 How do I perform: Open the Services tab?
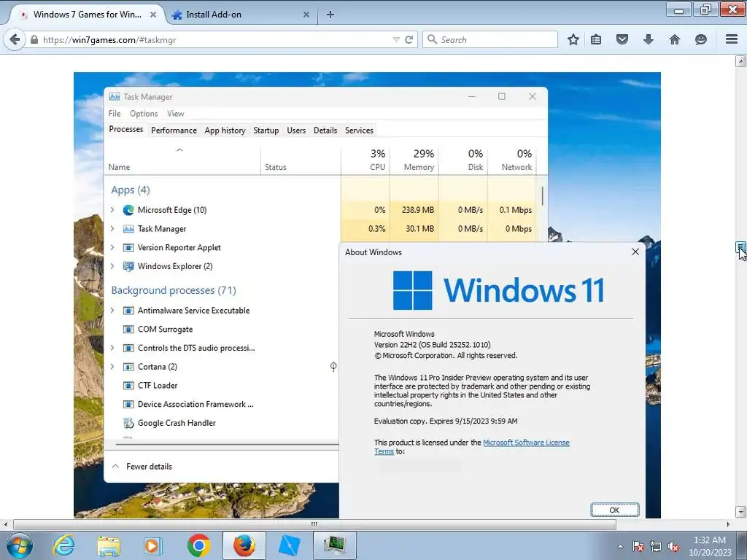coord(359,130)
